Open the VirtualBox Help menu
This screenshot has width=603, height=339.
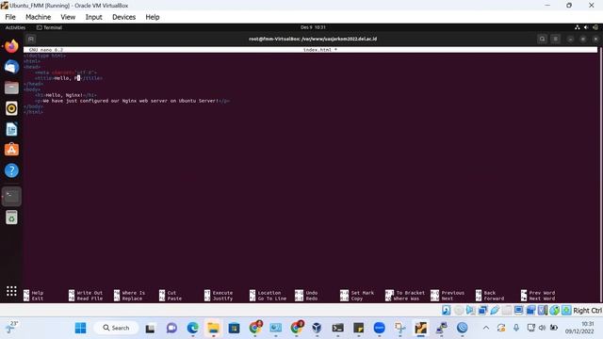153,17
